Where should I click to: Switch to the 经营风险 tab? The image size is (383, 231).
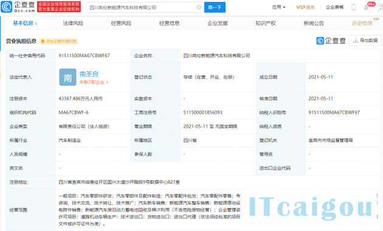(121, 23)
